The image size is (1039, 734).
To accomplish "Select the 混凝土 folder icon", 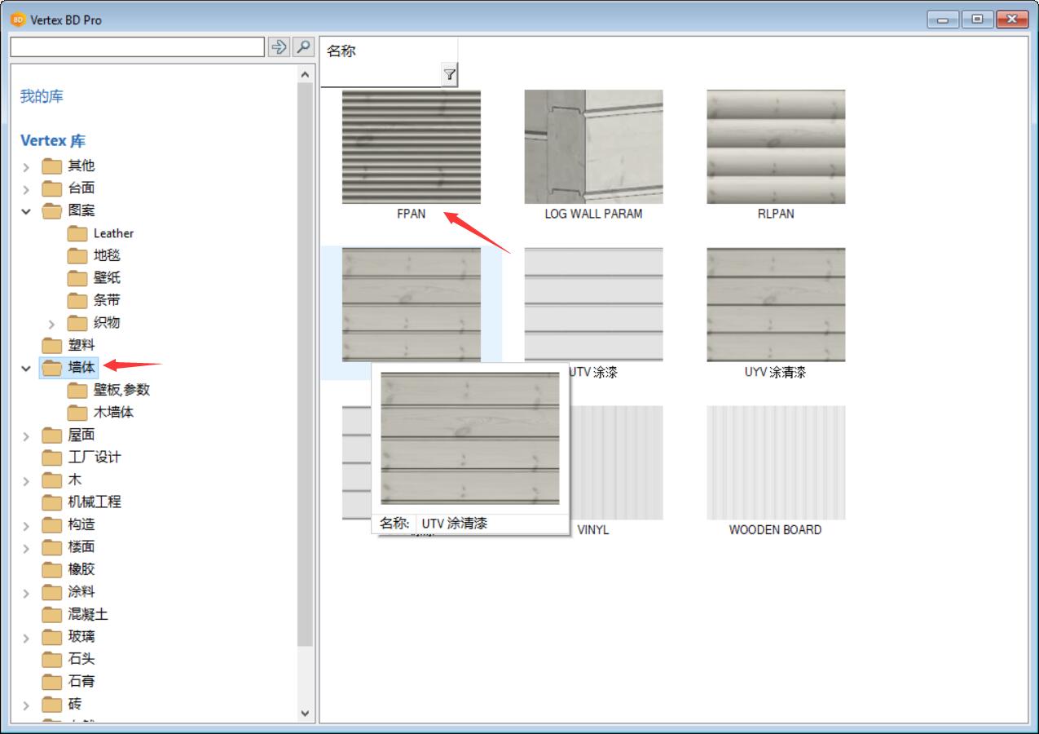I will (x=52, y=614).
